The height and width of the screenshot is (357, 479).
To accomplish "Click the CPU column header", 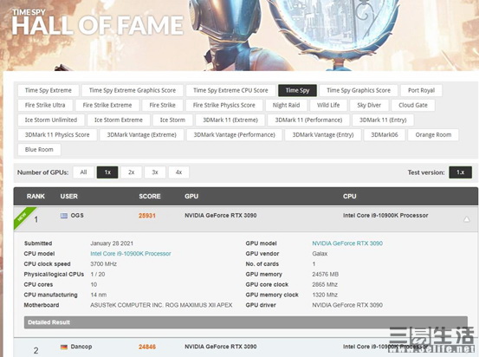I will pos(349,196).
